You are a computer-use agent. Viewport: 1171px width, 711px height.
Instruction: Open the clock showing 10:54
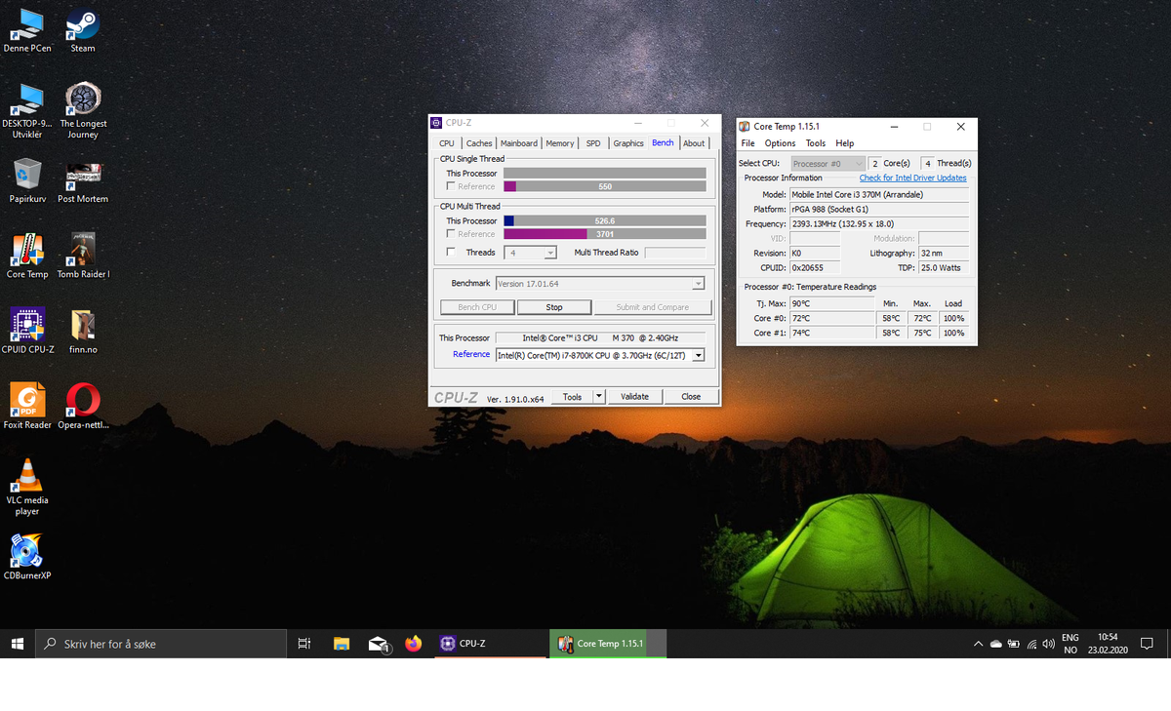coord(1107,644)
